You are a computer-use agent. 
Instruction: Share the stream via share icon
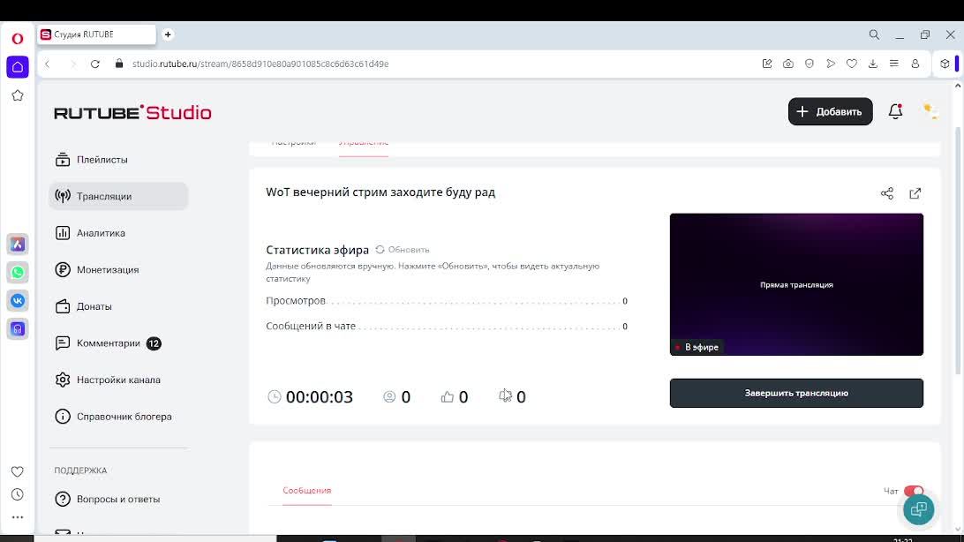(x=886, y=193)
